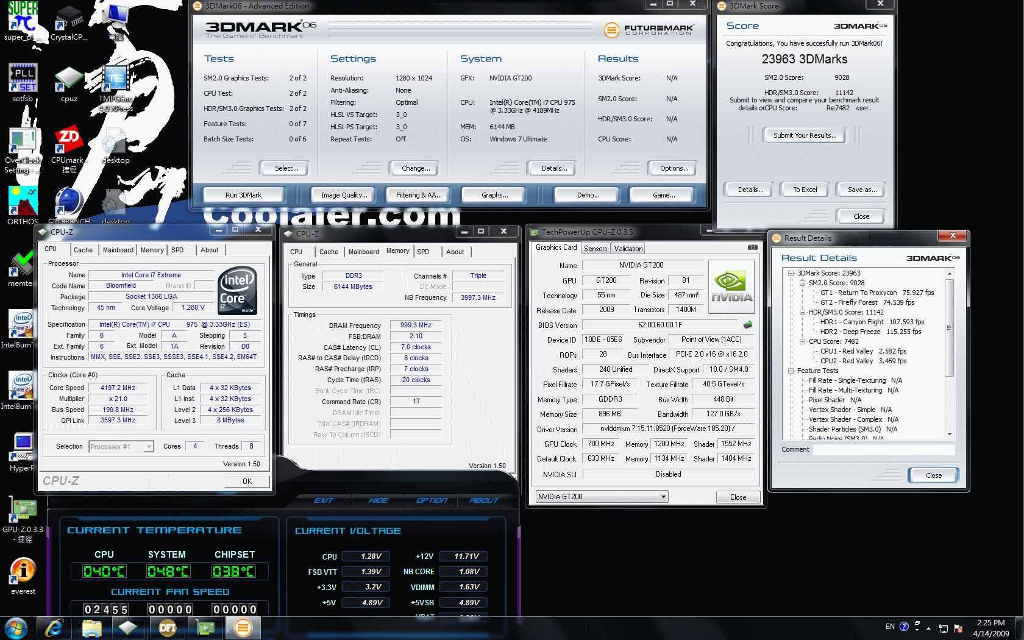
Task: Click Result Details scrollbar down arrow
Action: tap(949, 435)
